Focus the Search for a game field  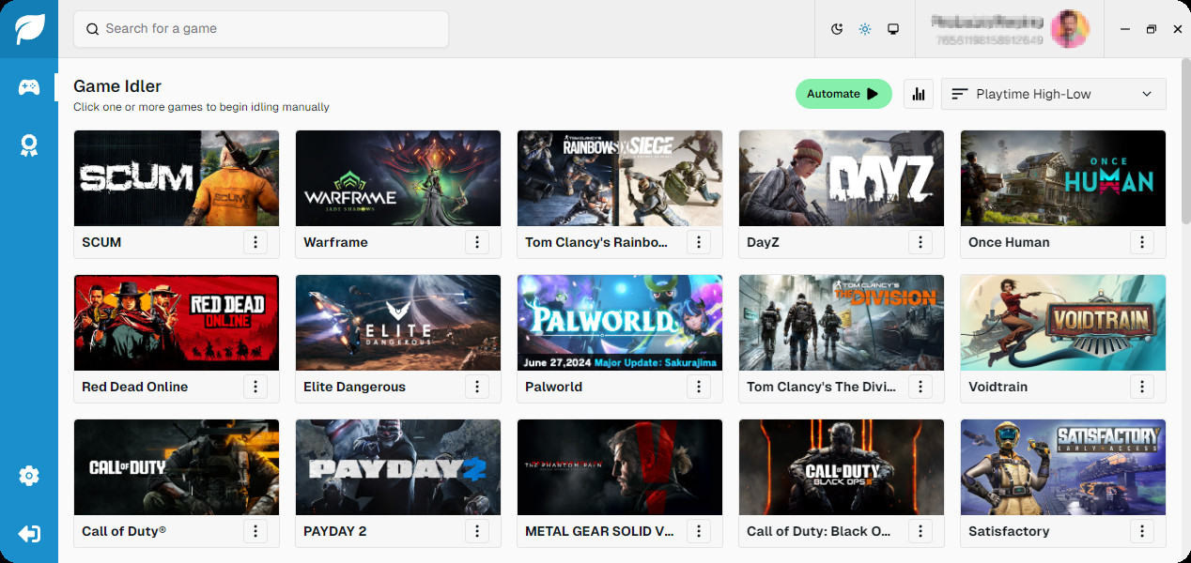pyautogui.click(x=261, y=29)
